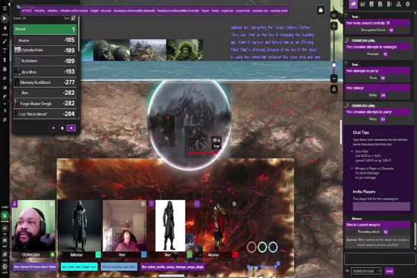This screenshot has height=278, width=417.
Task: Open the gear icon at bottom of left toolbar
Action: point(5,266)
